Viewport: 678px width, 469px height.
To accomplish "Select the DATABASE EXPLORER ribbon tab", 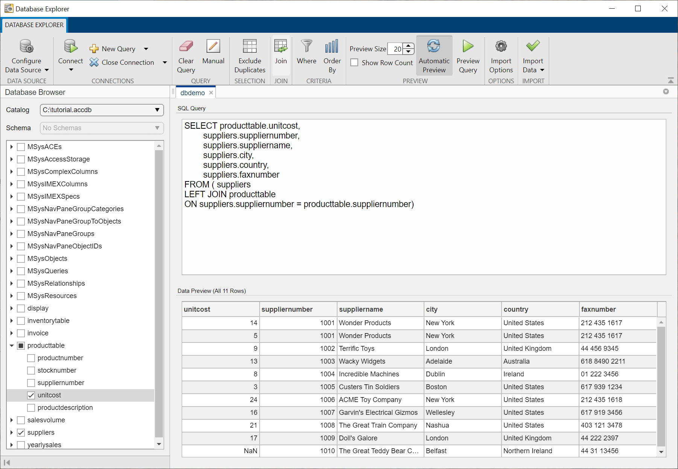I will pos(34,25).
